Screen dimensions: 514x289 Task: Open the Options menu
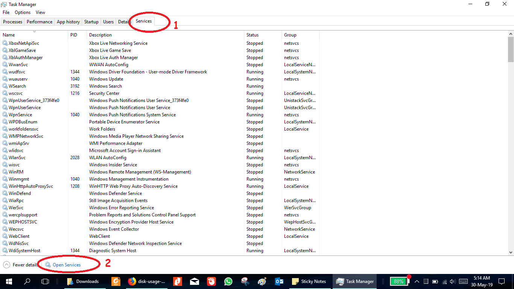point(23,12)
